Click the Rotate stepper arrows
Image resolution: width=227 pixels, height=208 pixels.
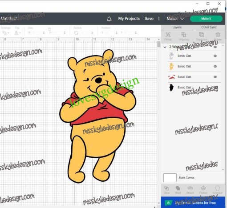(92, 33)
